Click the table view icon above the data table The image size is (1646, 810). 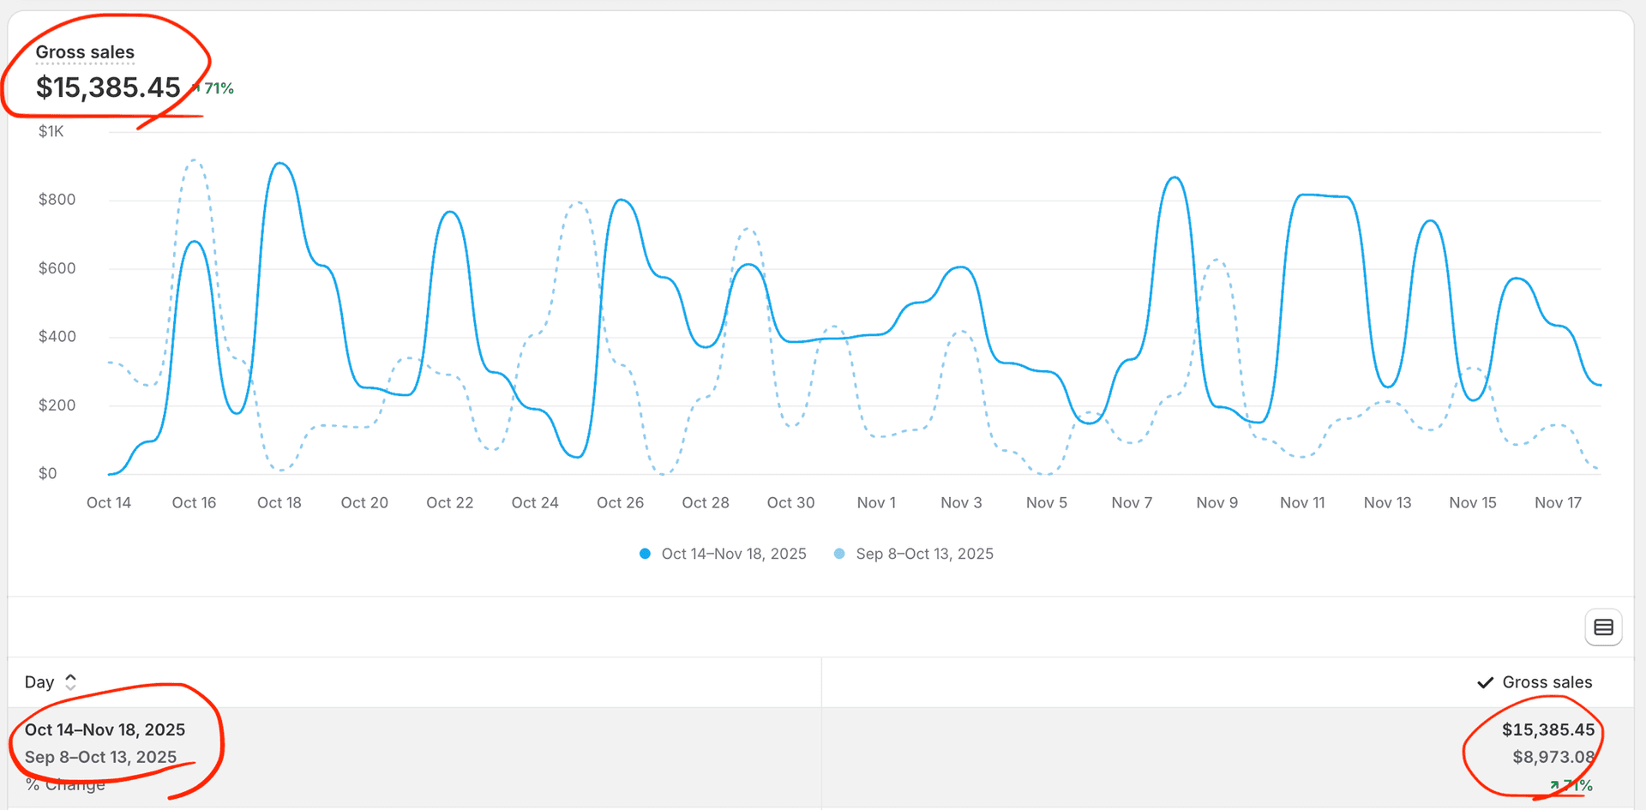[x=1603, y=627]
